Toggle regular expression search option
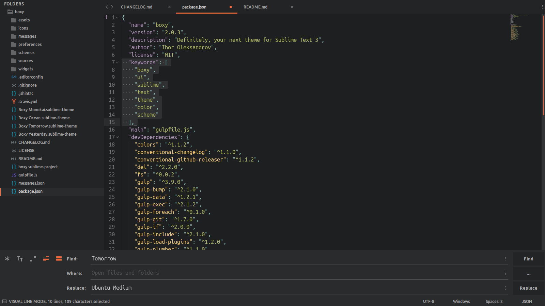This screenshot has width=545, height=306. click(x=7, y=259)
